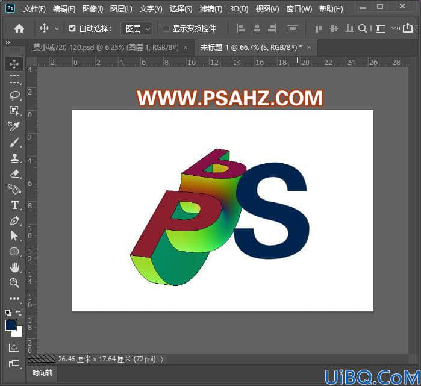421x386 pixels.
Task: Align bottom edges in options bar
Action: coord(349,28)
